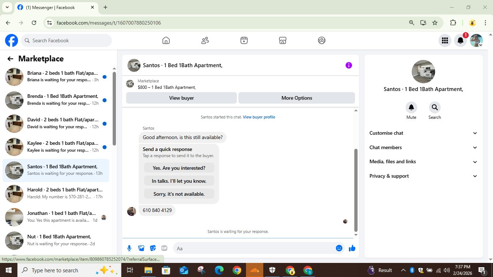Click the Windows taskbar search box
This screenshot has height=277, width=493.
(x=69, y=270)
